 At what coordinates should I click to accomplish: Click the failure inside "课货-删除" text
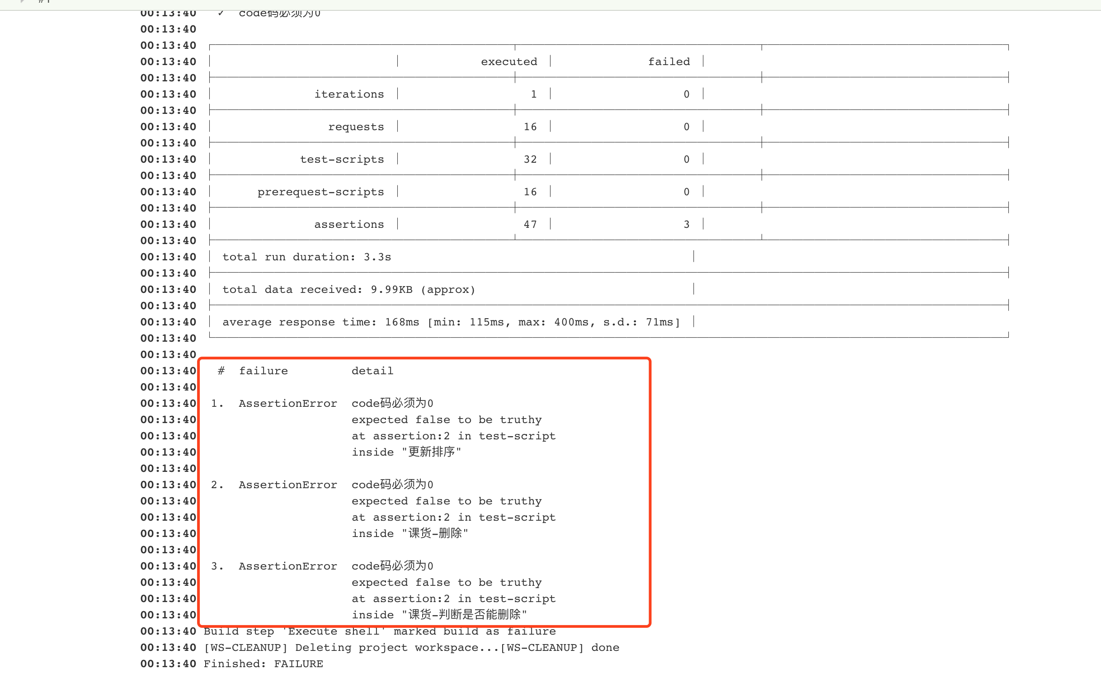click(409, 534)
